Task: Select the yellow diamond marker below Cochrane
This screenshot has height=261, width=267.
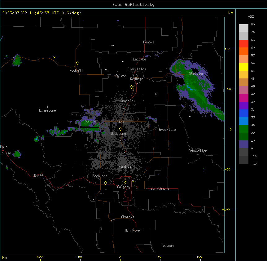Action: 105,183
